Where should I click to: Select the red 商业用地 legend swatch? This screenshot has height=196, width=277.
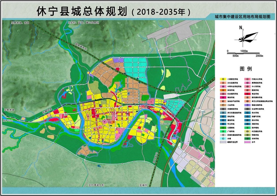[x=247, y=94]
